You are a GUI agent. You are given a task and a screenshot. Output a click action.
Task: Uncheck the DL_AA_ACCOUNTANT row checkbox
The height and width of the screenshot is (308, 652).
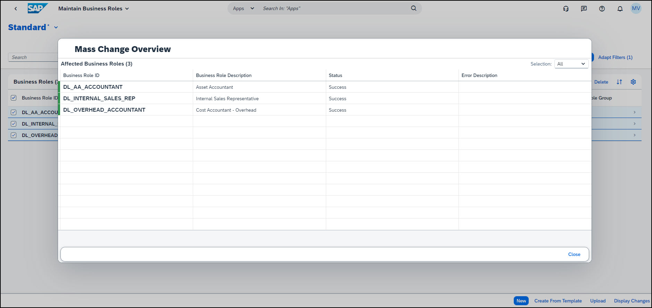pyautogui.click(x=14, y=112)
